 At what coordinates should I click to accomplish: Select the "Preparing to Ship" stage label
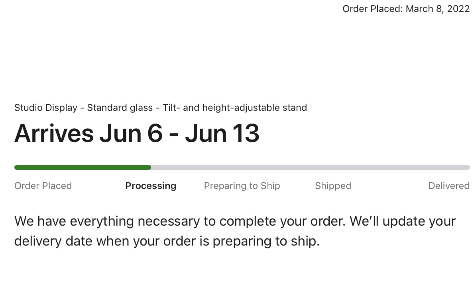coord(242,186)
